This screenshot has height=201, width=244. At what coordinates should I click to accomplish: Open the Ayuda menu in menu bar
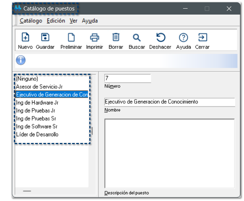(x=90, y=21)
